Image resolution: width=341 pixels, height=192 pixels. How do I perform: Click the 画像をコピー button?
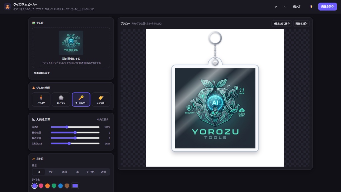301,24
